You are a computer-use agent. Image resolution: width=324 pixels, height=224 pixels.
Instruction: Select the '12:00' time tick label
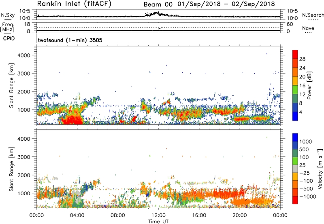158,216
